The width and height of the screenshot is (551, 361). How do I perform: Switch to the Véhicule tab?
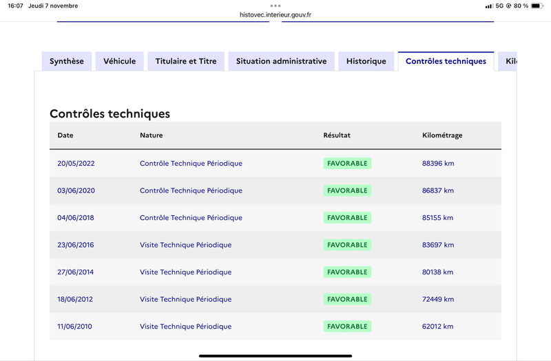click(x=119, y=61)
